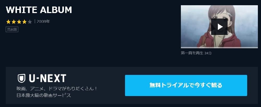The image size is (261, 107).
Task: Click the vertical divider before 2008年
Action: pyautogui.click(x=35, y=21)
